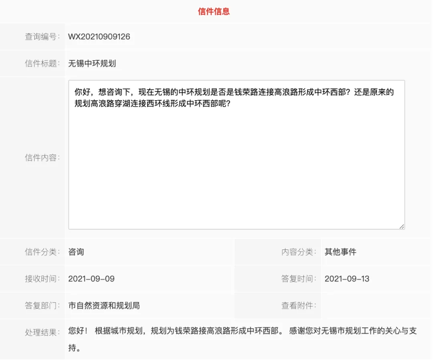
Task: Click the 查询编号 label
Action: (42, 37)
